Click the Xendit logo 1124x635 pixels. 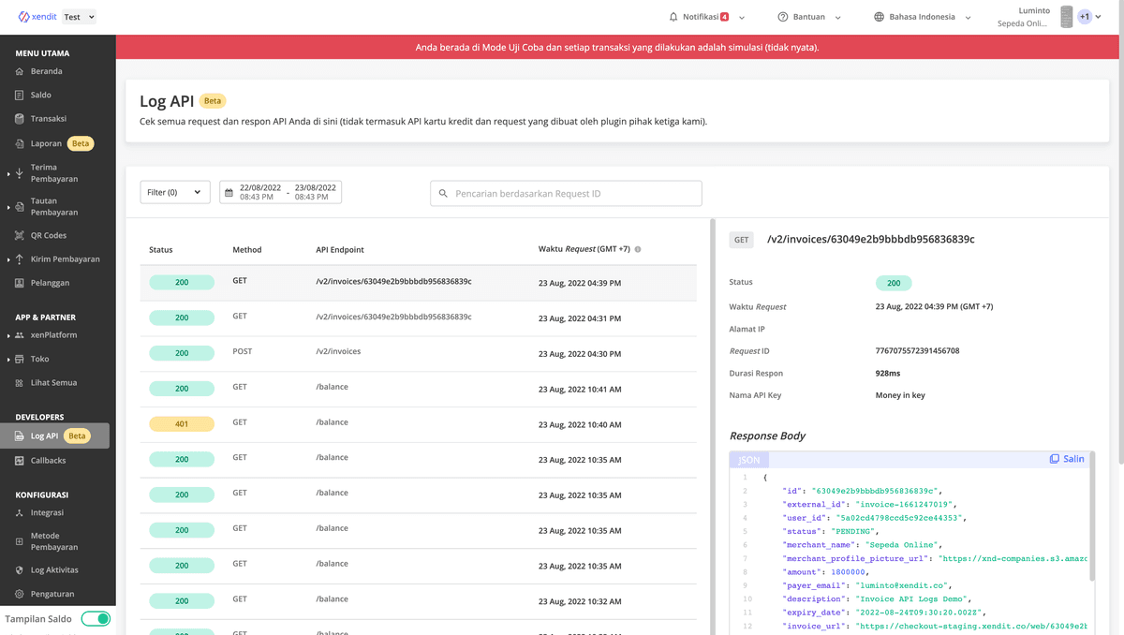(37, 17)
